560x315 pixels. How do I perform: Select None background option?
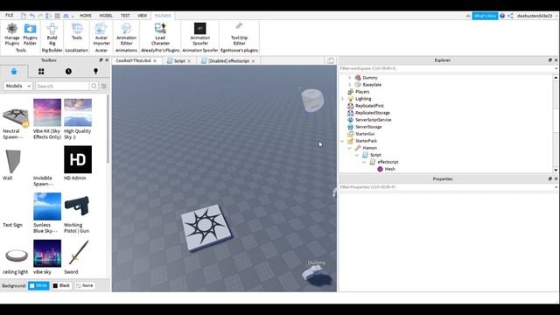coord(85,286)
